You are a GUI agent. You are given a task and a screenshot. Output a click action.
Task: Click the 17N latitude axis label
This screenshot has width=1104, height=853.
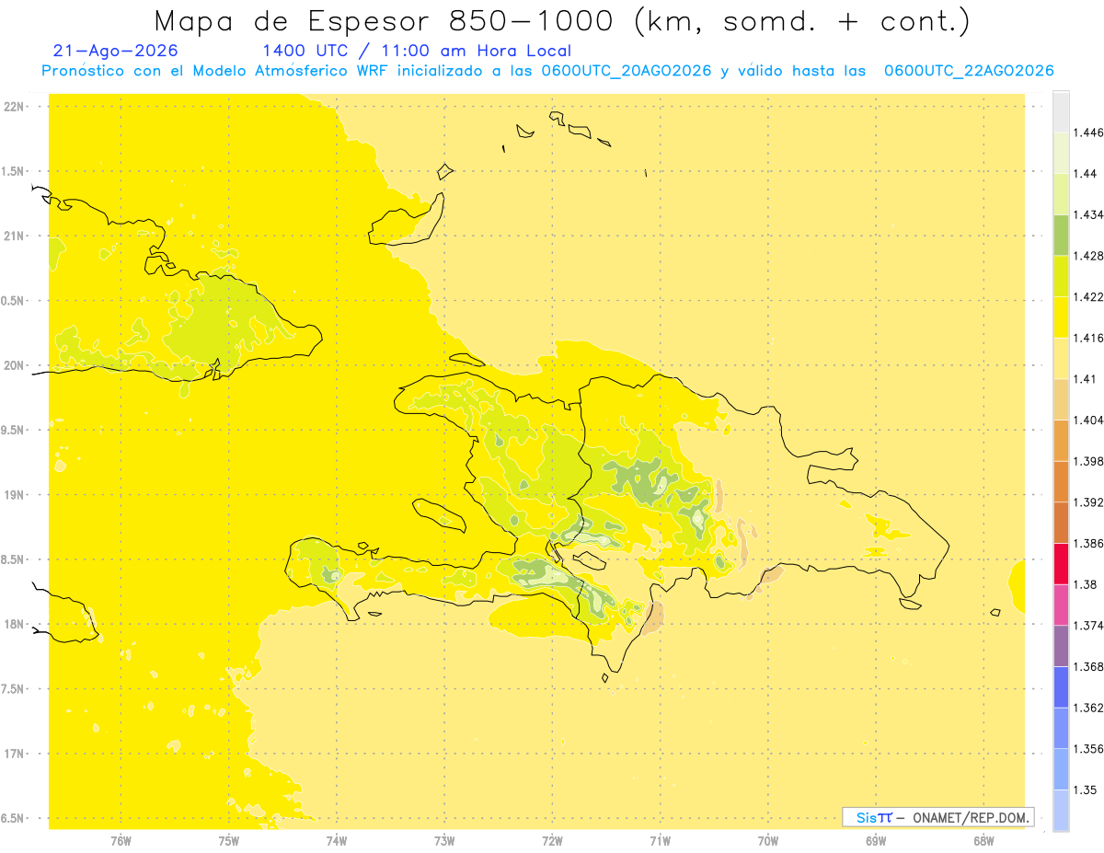15,755
